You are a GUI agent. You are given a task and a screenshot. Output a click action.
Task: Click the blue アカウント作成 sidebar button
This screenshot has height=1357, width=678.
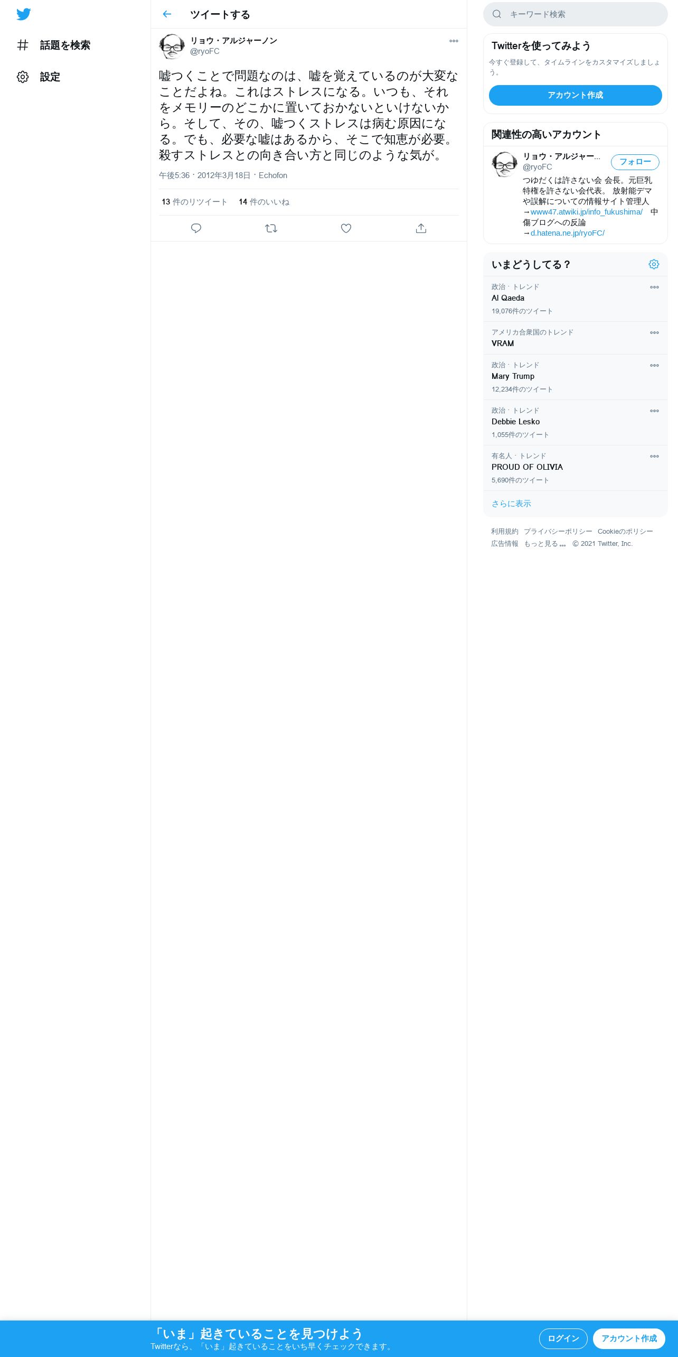click(575, 95)
